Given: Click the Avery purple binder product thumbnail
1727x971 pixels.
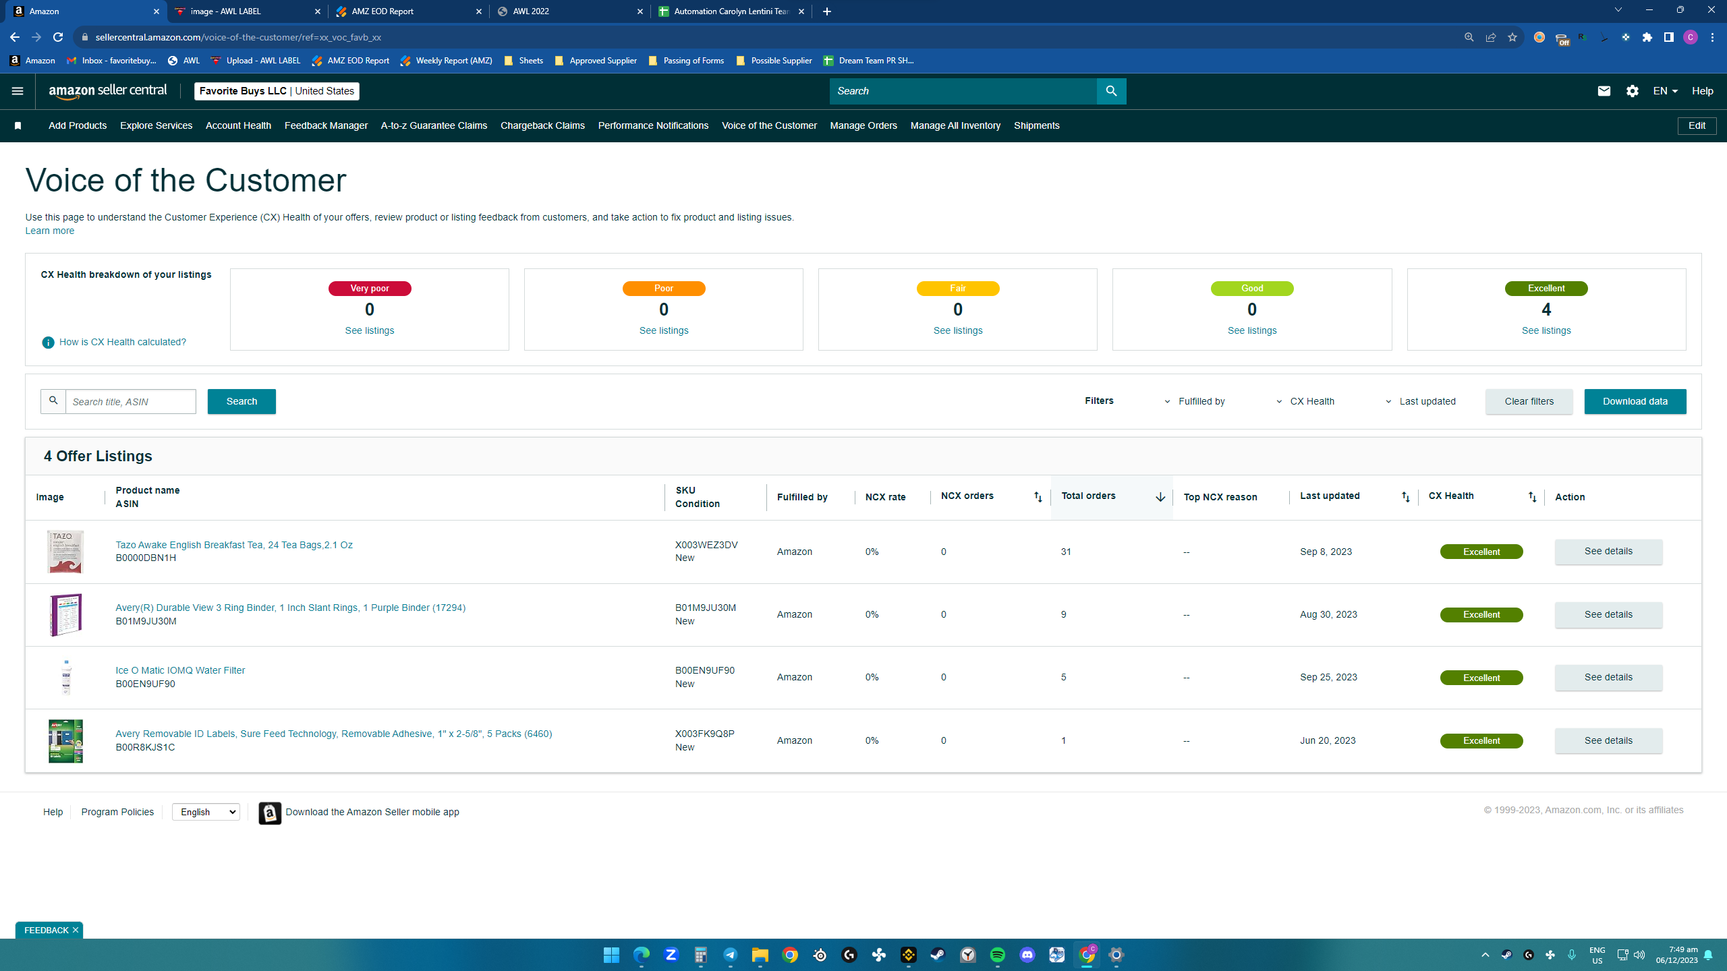Looking at the screenshot, I should (x=65, y=614).
